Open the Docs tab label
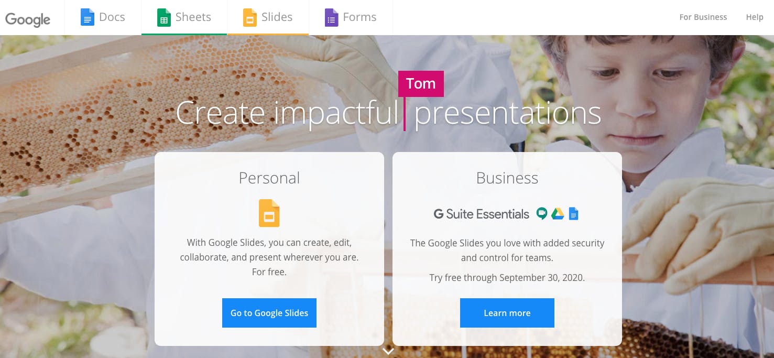 coord(112,17)
